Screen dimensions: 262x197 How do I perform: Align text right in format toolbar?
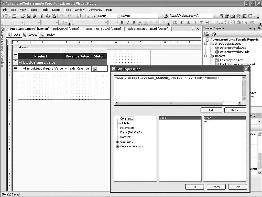(163, 23)
